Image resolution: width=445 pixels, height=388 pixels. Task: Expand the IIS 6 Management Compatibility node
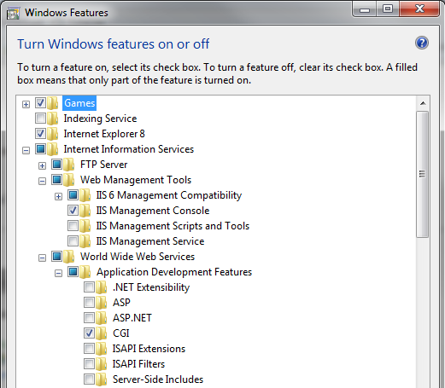pos(58,196)
